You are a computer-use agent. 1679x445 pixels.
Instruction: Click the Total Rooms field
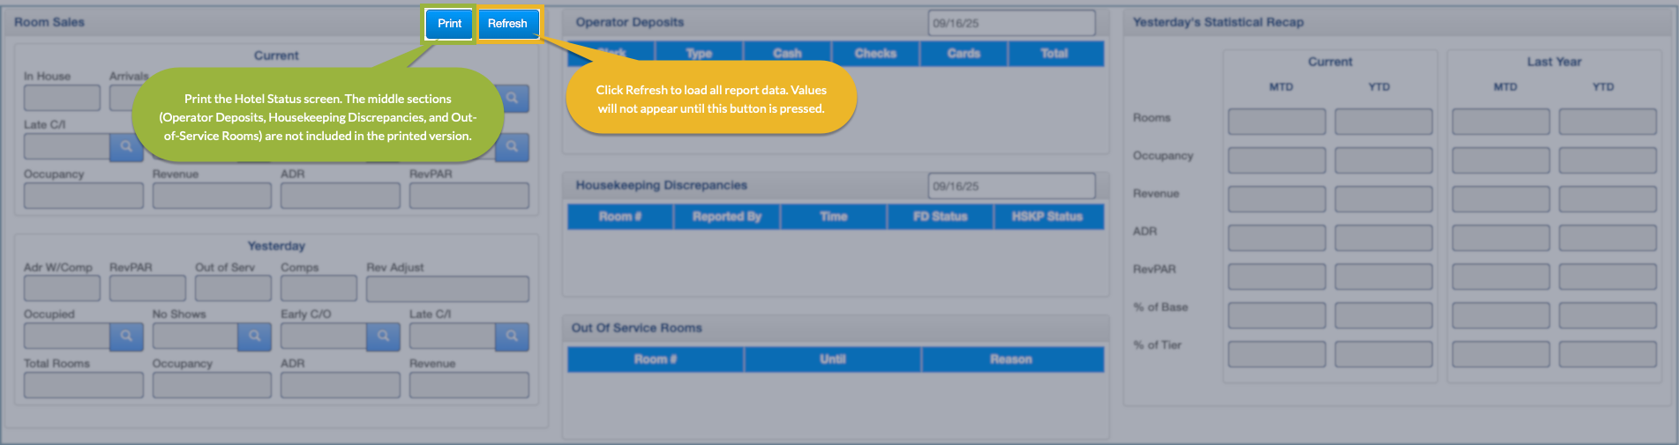tap(83, 385)
